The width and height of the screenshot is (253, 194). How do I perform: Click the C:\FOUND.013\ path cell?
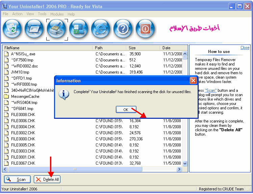(109, 163)
